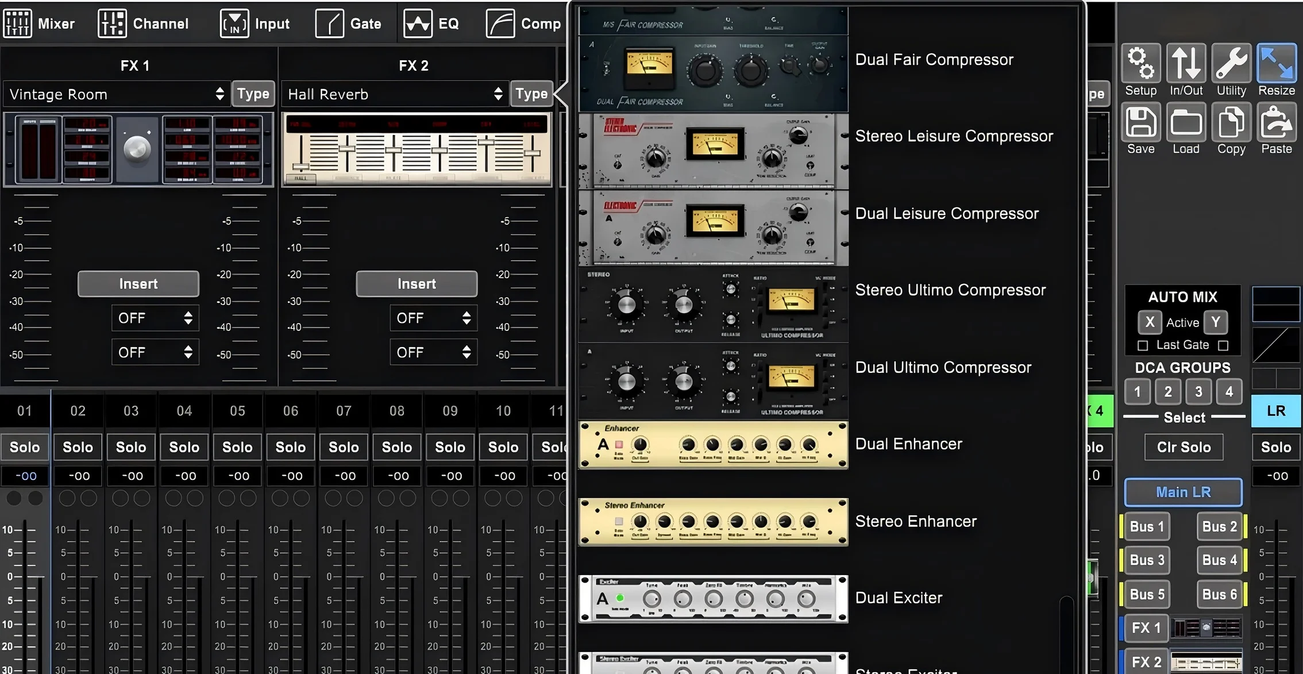Click the Load folder icon
1303x674 pixels.
tap(1186, 122)
